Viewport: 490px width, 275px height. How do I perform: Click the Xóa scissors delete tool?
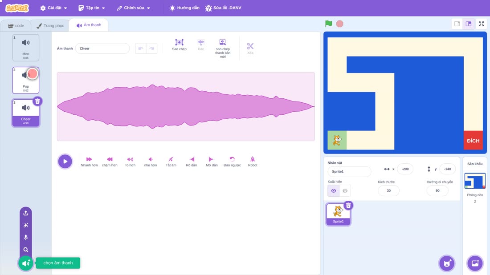click(x=250, y=49)
